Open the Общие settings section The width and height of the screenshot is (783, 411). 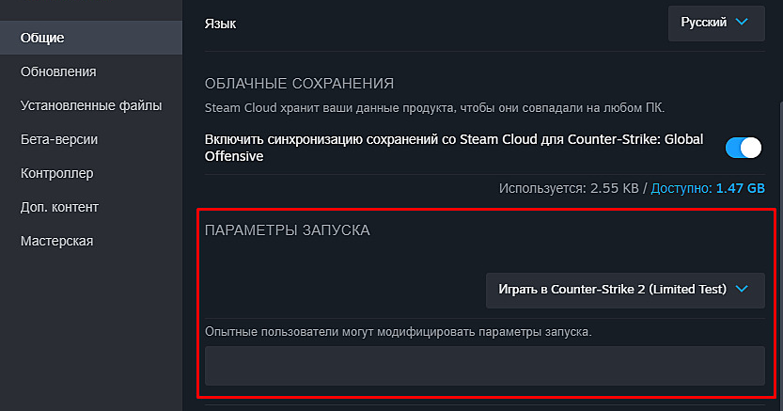coord(42,38)
